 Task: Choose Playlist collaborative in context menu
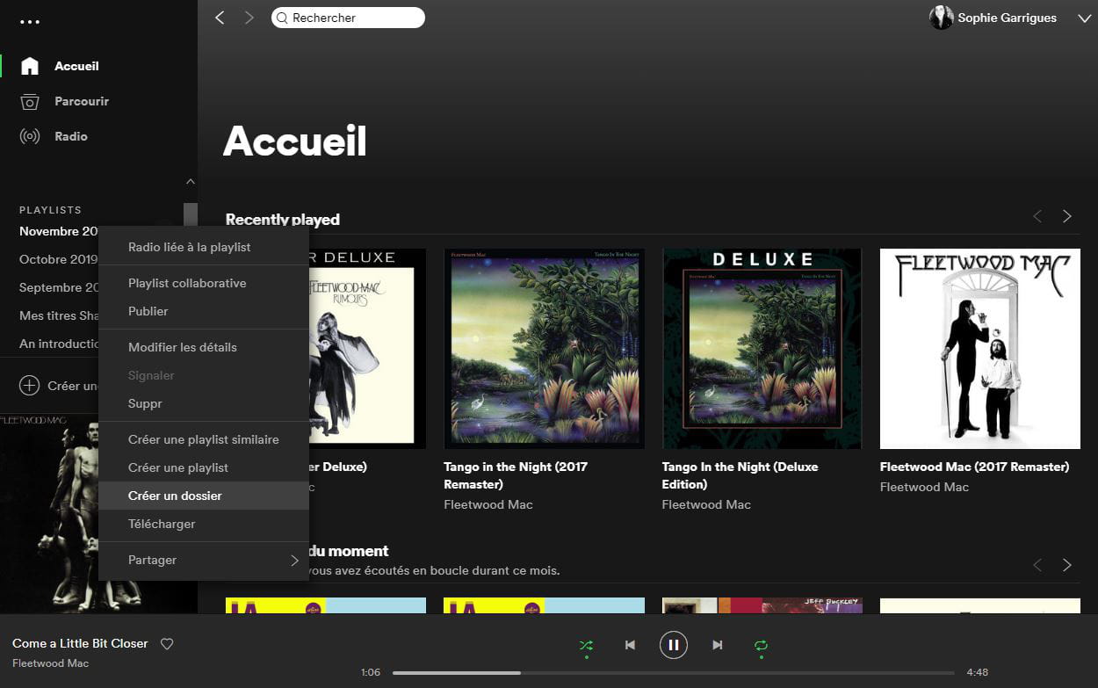pos(204,283)
